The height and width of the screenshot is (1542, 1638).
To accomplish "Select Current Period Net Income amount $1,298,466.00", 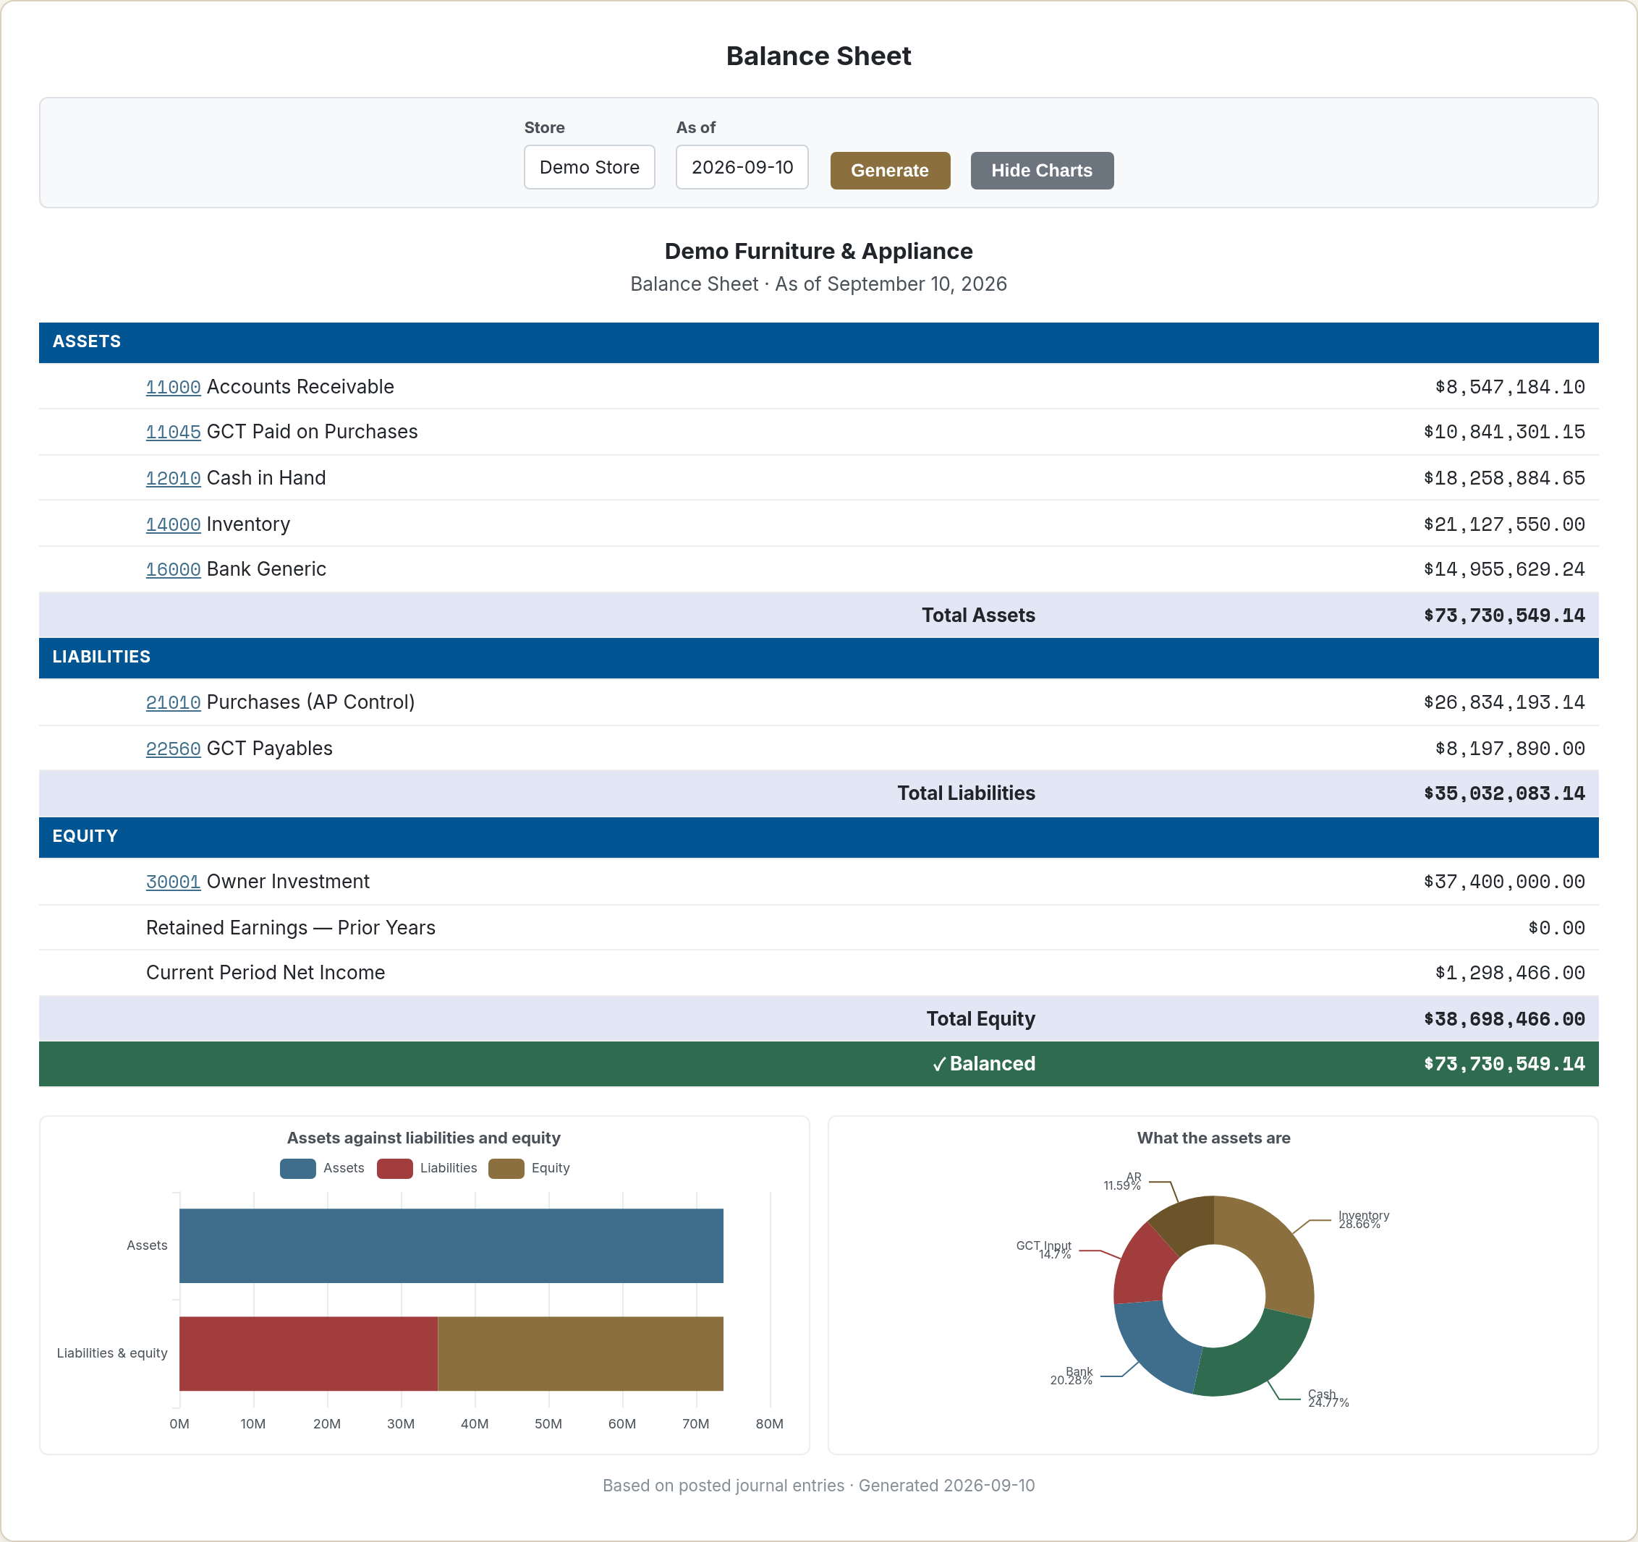I will coord(1509,973).
